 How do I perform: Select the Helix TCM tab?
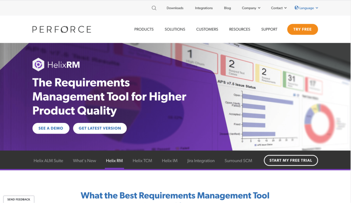(142, 160)
